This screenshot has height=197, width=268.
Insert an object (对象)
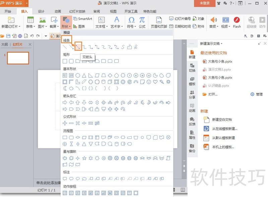tap(198, 19)
